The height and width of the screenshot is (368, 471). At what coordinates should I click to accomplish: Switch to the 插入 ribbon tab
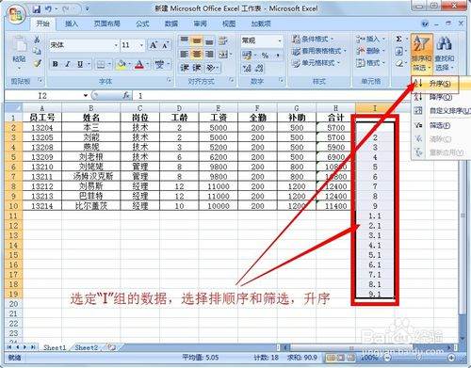[x=72, y=24]
